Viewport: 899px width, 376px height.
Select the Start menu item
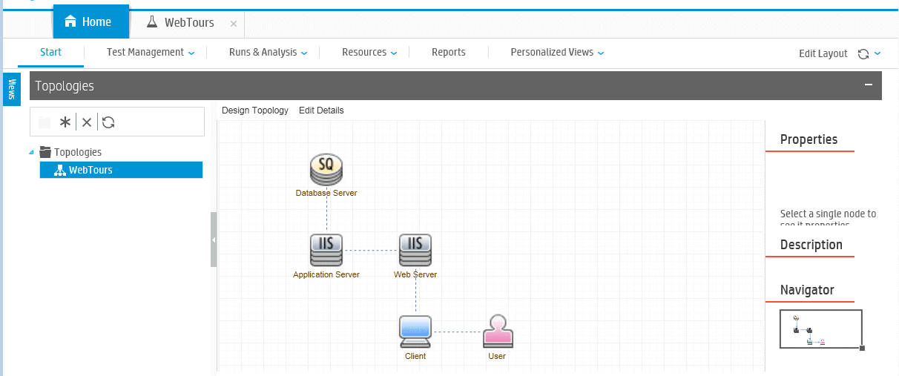pyautogui.click(x=51, y=53)
